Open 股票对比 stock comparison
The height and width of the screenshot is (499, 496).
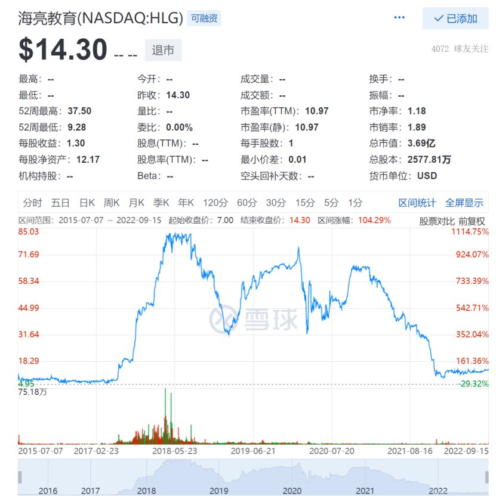tap(437, 221)
